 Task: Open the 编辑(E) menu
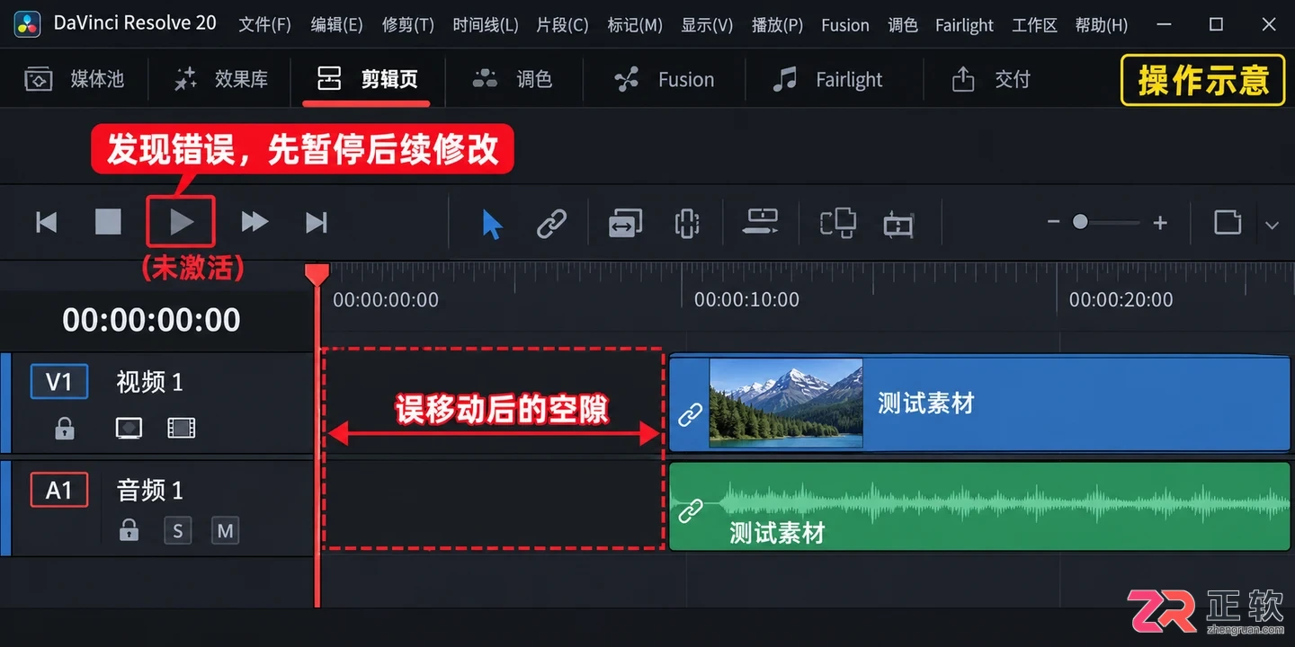pos(337,25)
